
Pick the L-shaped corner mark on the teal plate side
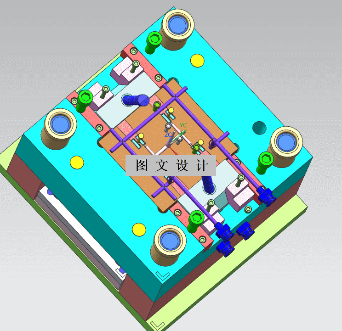pos(163,276)
